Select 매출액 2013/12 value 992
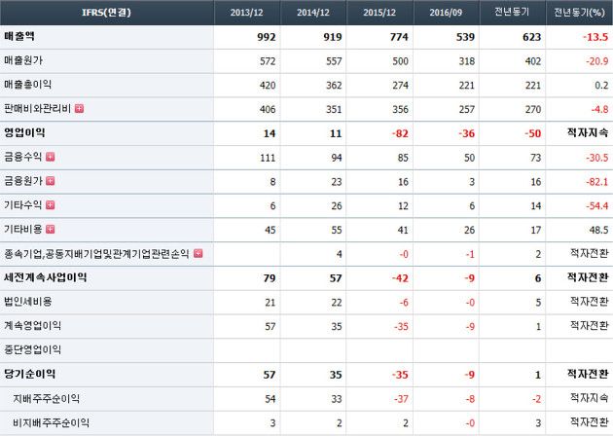The width and height of the screenshot is (613, 437). coord(267,37)
